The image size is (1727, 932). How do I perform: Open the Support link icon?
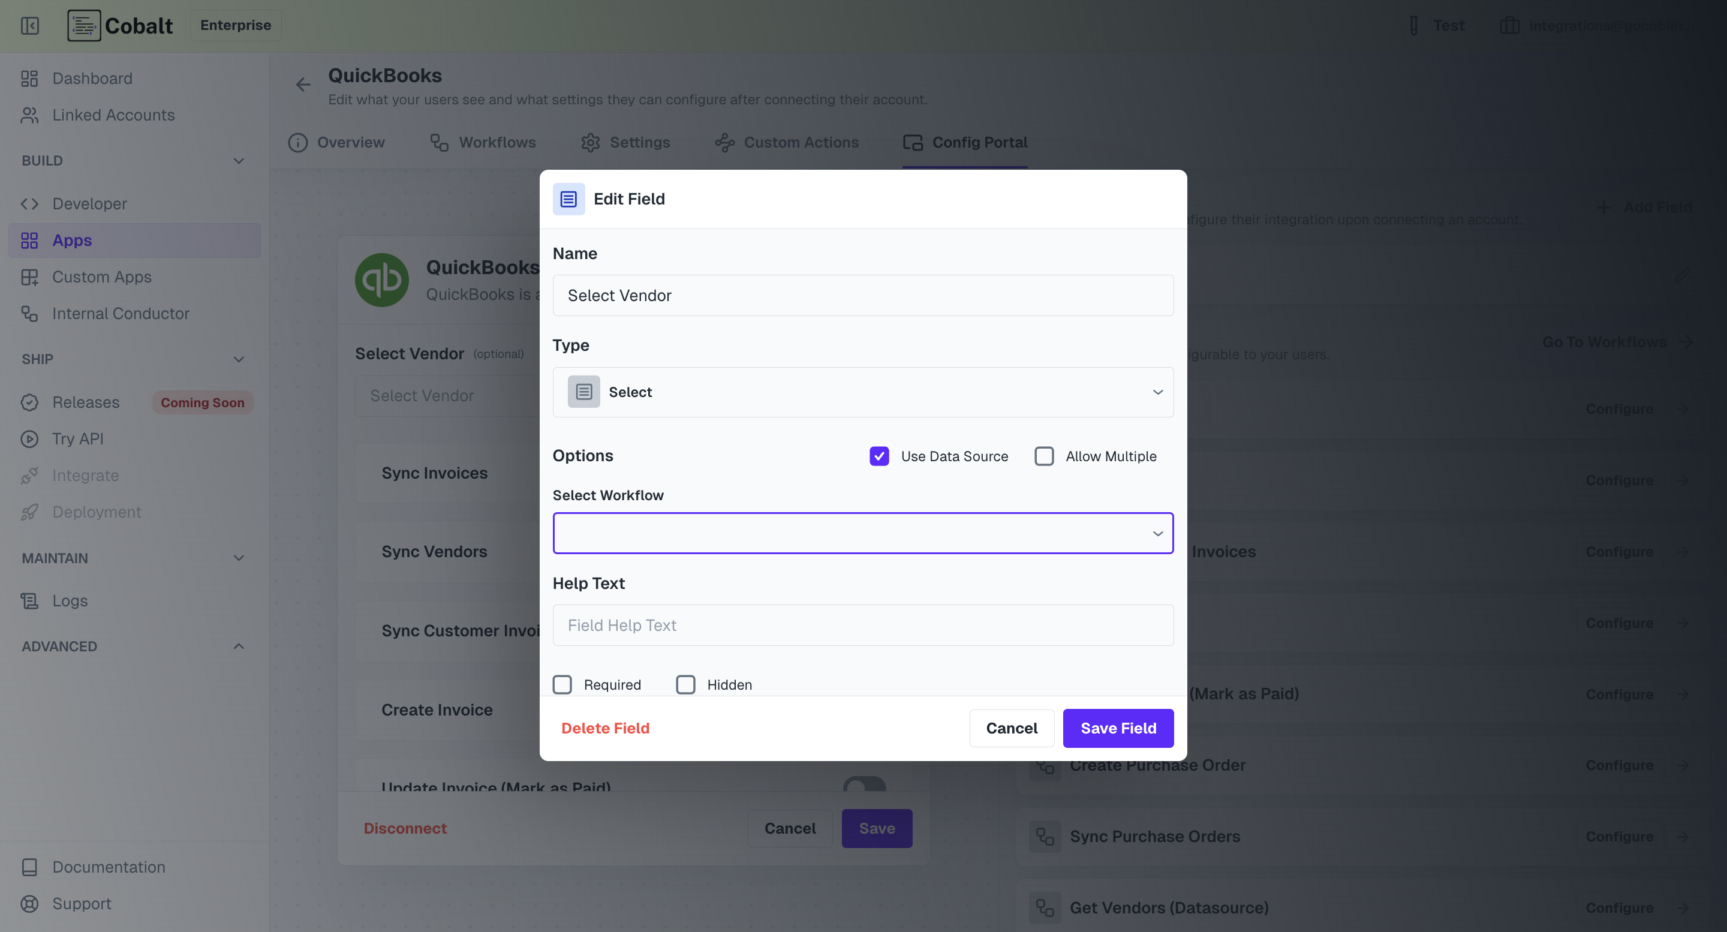[x=29, y=904]
